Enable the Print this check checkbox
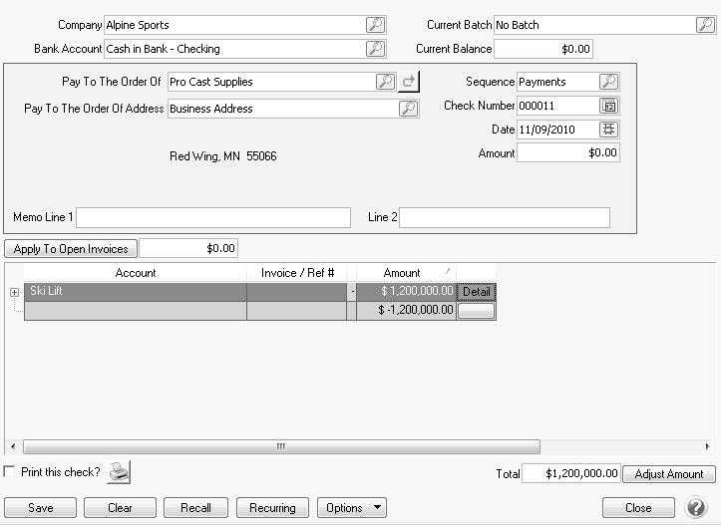 (x=10, y=472)
